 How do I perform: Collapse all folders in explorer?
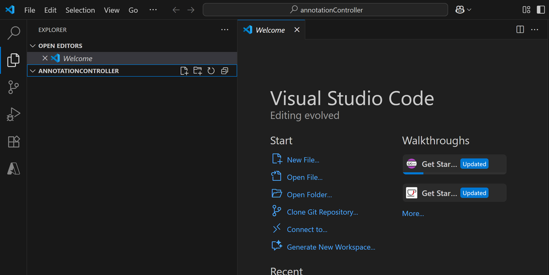(x=225, y=71)
